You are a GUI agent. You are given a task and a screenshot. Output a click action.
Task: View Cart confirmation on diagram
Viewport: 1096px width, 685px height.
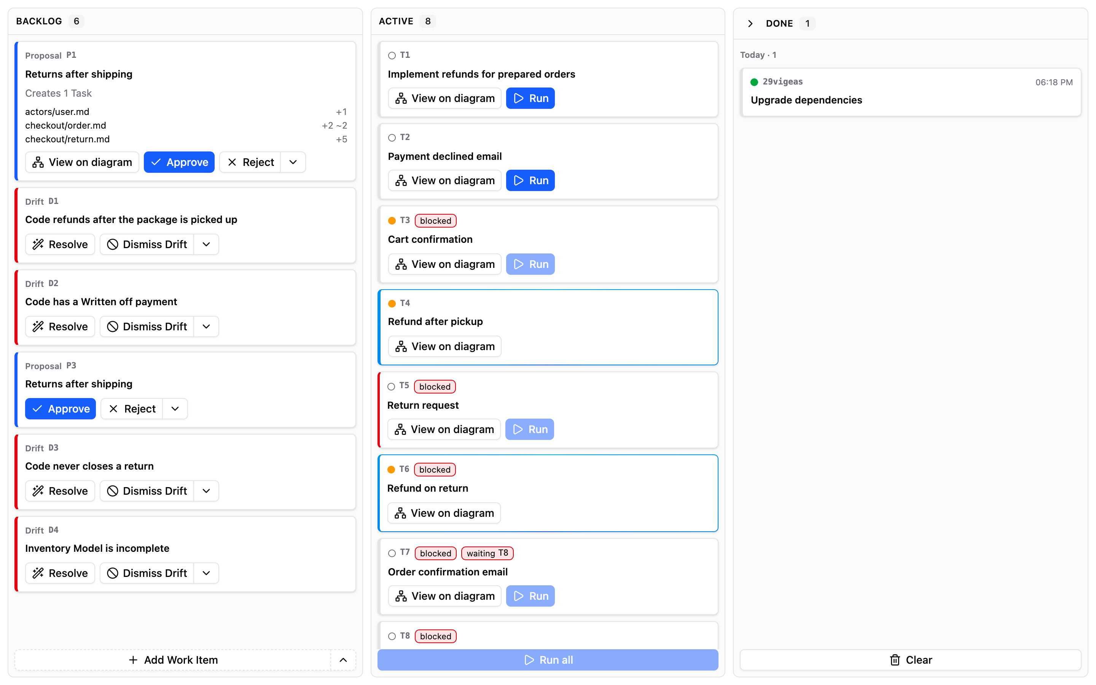[x=444, y=264]
